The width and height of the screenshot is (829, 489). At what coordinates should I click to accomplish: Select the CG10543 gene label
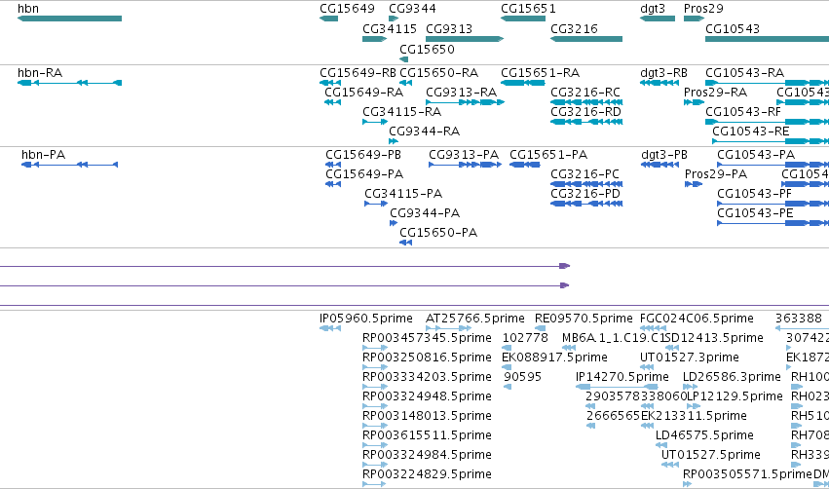click(733, 28)
